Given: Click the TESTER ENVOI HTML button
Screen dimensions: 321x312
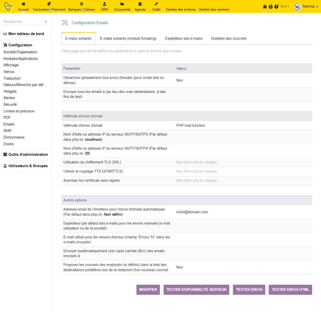Looking at the screenshot, I should [x=290, y=290].
